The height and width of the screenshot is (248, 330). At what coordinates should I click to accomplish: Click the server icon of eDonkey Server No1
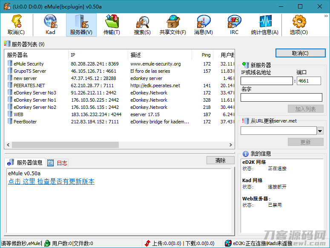[x=10, y=100]
